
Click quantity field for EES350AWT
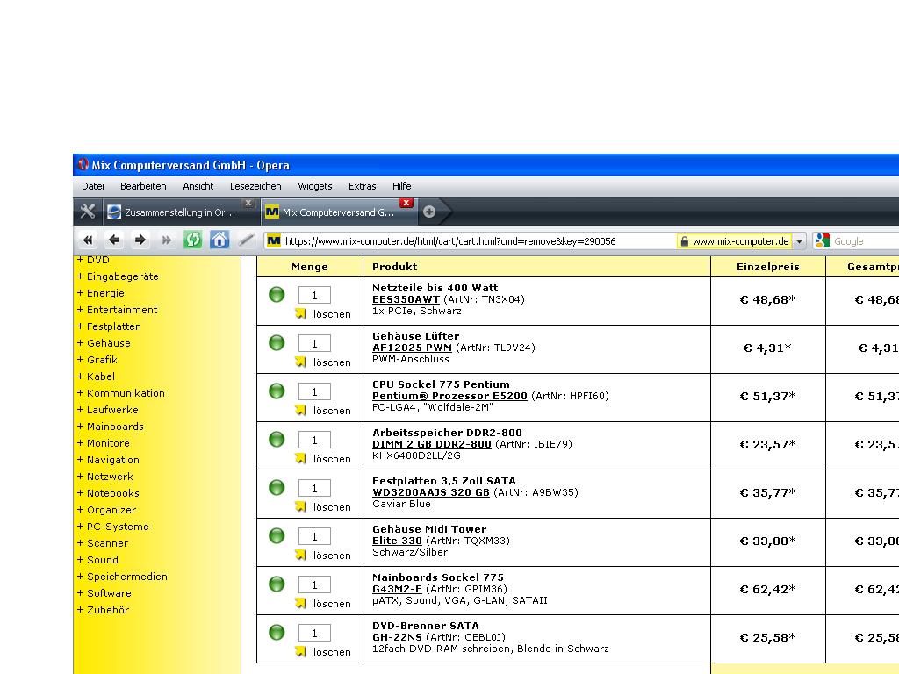click(314, 295)
